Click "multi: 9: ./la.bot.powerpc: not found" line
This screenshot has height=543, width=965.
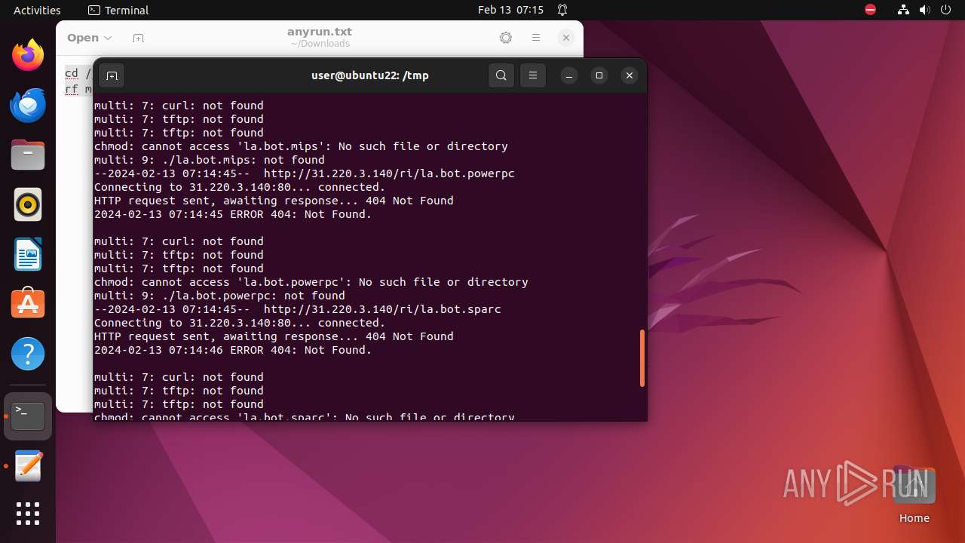[x=219, y=296]
